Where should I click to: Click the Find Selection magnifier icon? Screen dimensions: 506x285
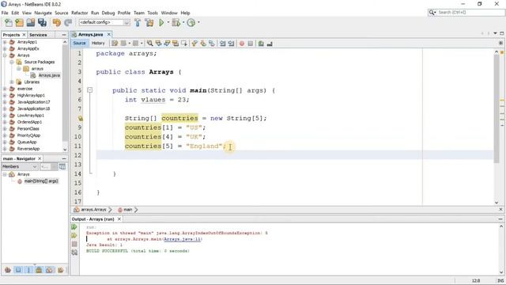[150, 44]
